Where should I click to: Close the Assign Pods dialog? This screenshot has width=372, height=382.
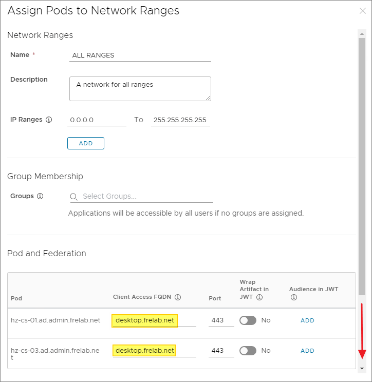pos(363,11)
